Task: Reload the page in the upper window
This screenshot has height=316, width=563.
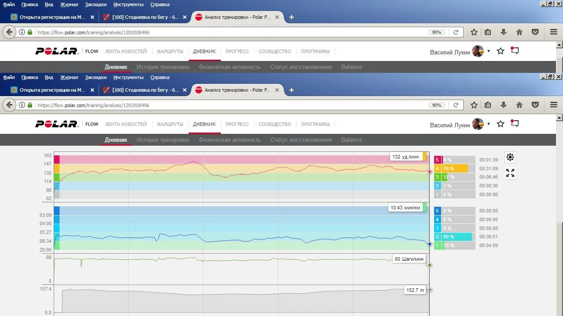Action: (x=456, y=32)
